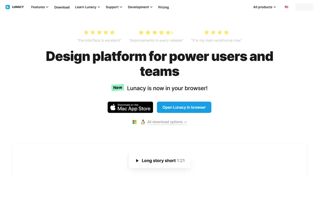Click the "improvements in every release" review
Viewport: 319px width, 200px height.
(x=156, y=40)
